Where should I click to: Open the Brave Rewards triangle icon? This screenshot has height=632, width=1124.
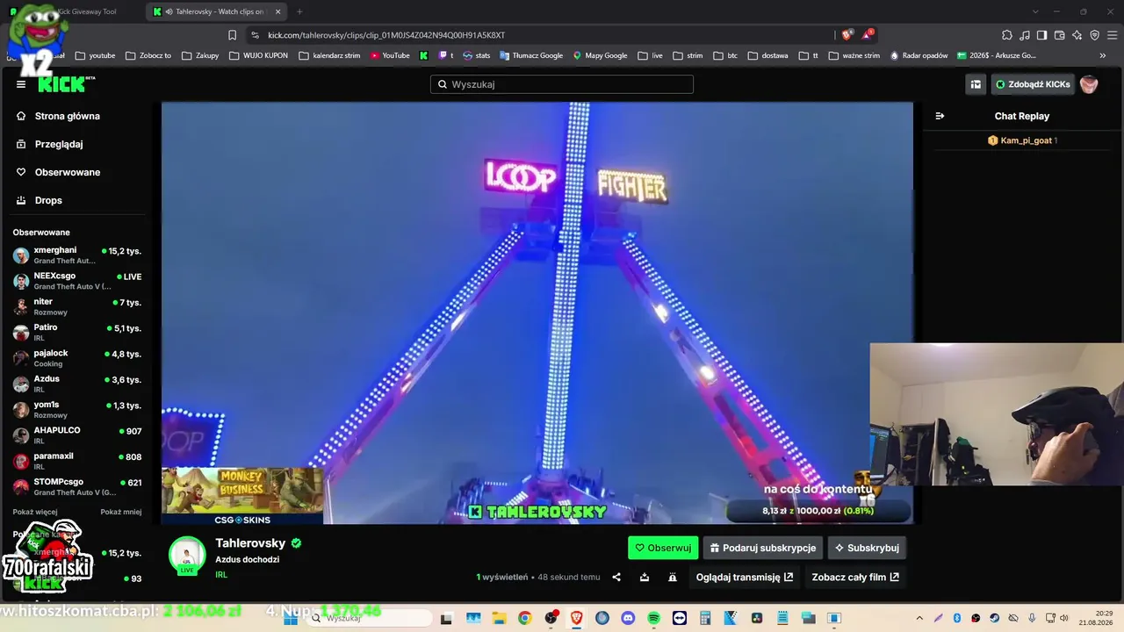coord(868,35)
